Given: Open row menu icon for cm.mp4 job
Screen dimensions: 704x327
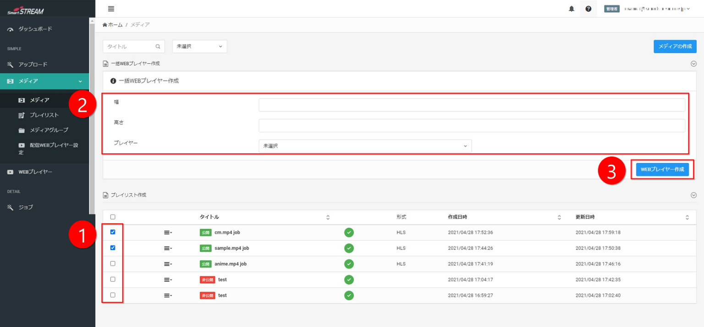Looking at the screenshot, I should [168, 233].
